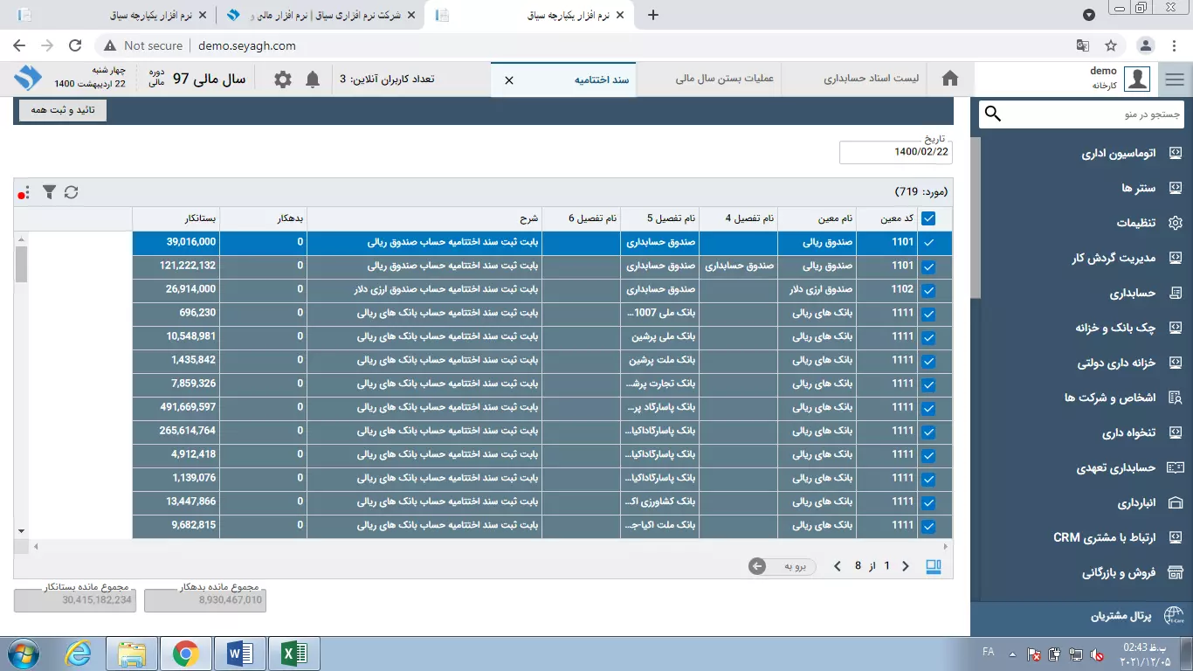
Task: Click the demo user profile avatar
Action: pyautogui.click(x=1137, y=79)
